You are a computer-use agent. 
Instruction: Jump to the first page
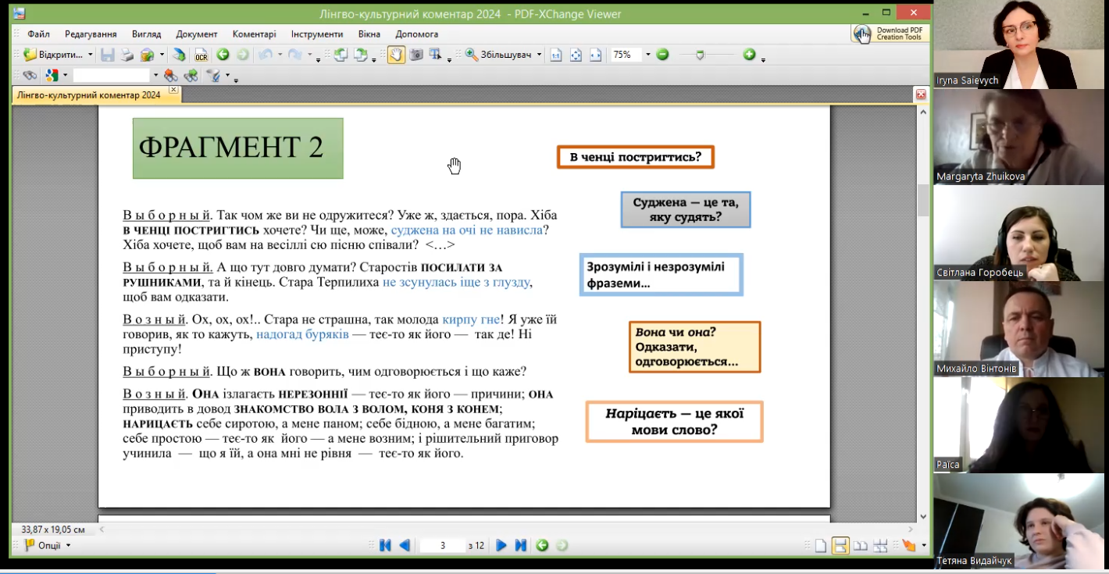384,545
